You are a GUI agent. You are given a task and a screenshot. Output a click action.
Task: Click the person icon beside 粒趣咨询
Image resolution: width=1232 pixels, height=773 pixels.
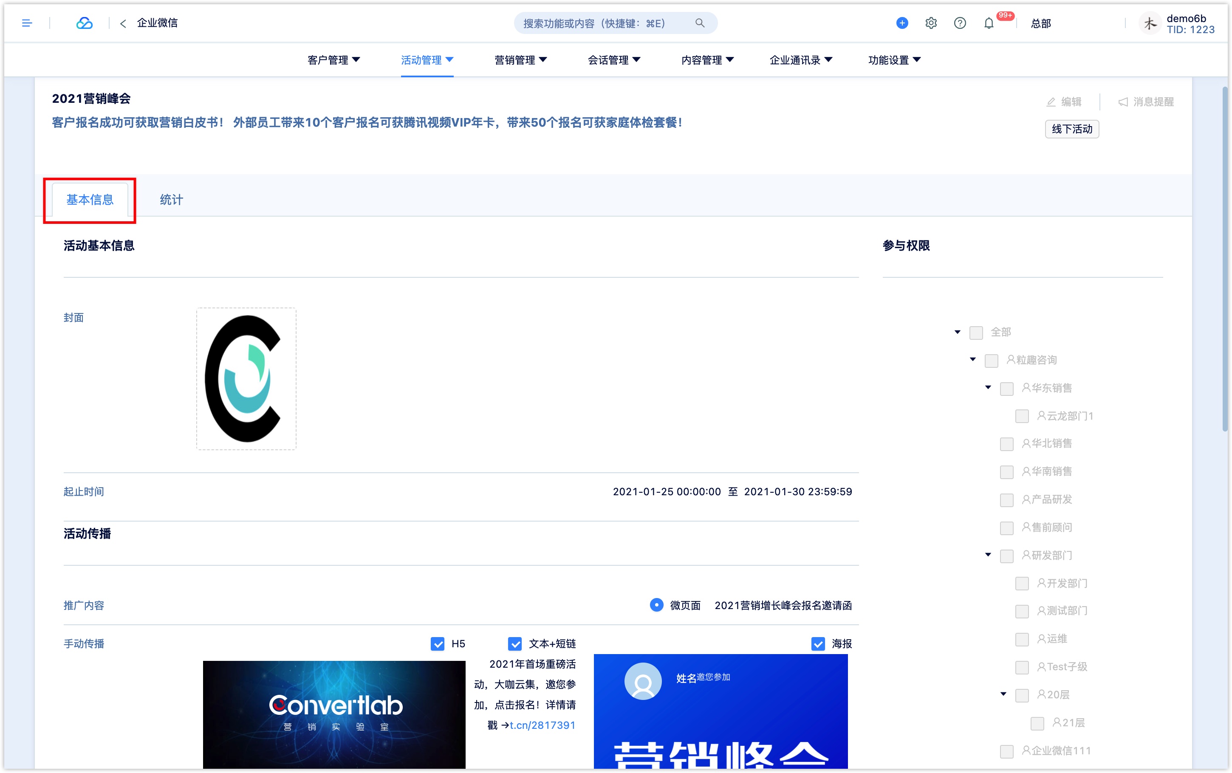coord(1010,359)
